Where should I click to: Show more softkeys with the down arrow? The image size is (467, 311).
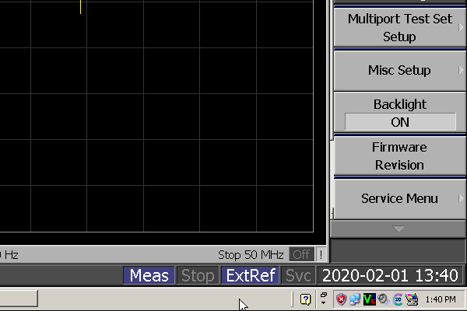(399, 229)
